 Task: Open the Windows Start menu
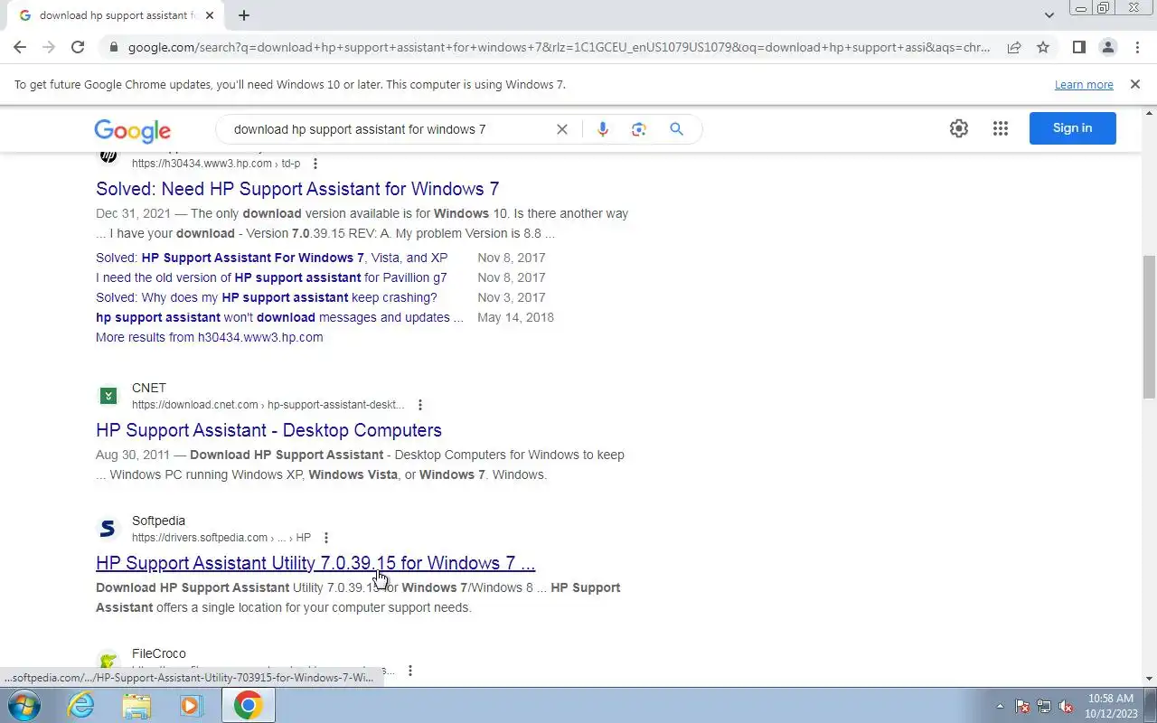(x=24, y=705)
